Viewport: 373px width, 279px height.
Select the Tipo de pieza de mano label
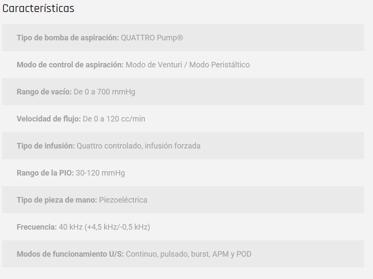[x=57, y=200]
